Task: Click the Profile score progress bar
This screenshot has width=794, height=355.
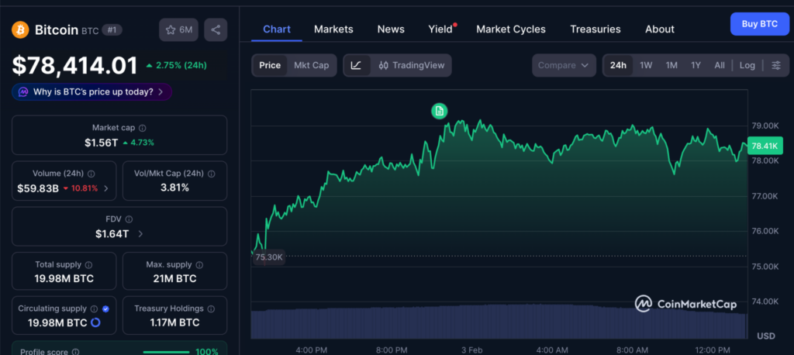Action: coord(167,352)
